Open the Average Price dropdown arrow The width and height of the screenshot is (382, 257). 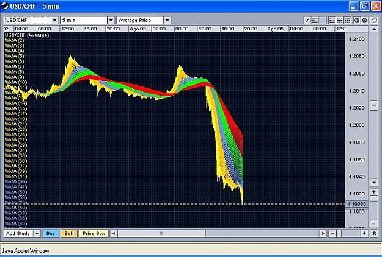tap(167, 20)
